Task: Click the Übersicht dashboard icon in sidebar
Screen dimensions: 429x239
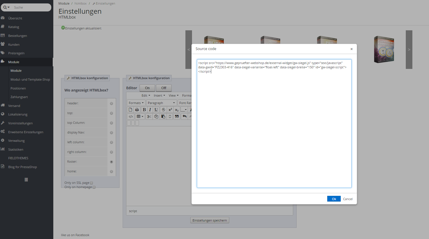Action: point(3,18)
